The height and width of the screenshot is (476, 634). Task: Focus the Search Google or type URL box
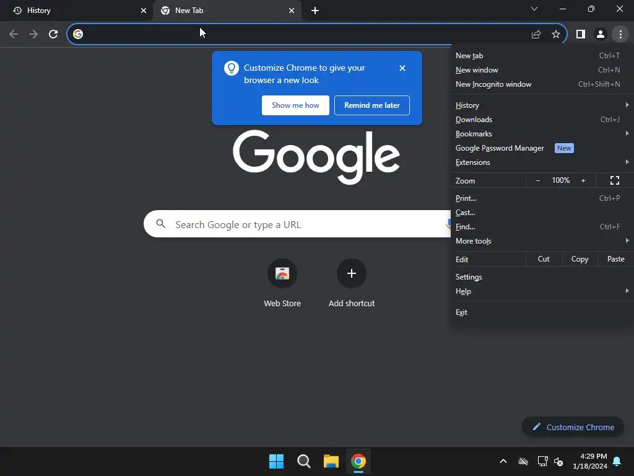pyautogui.click(x=297, y=224)
